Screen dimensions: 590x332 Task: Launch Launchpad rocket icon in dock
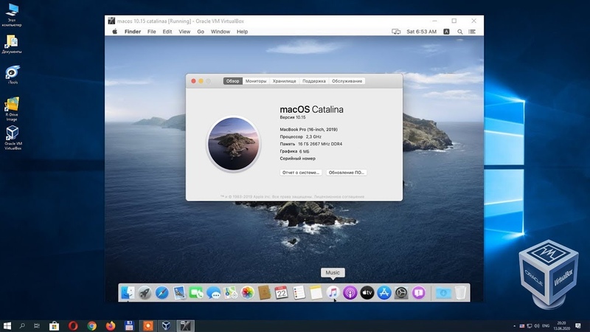[x=145, y=293]
